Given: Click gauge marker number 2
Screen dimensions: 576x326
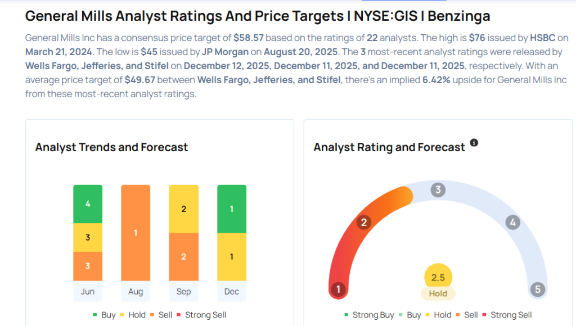Looking at the screenshot, I should (x=364, y=222).
